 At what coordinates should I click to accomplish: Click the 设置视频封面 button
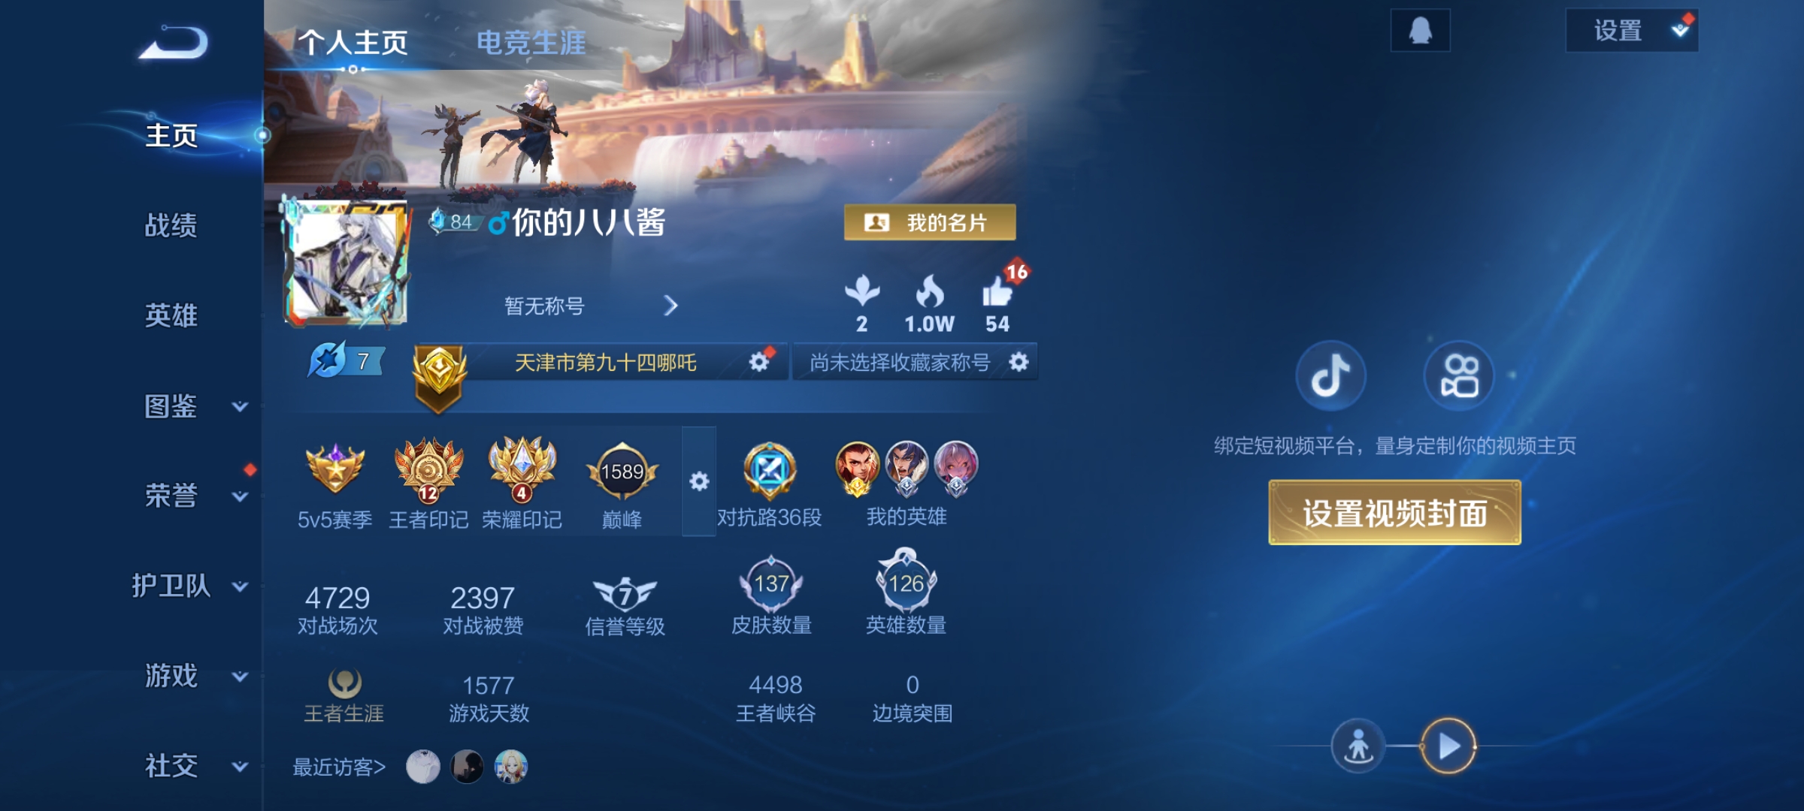(x=1394, y=513)
